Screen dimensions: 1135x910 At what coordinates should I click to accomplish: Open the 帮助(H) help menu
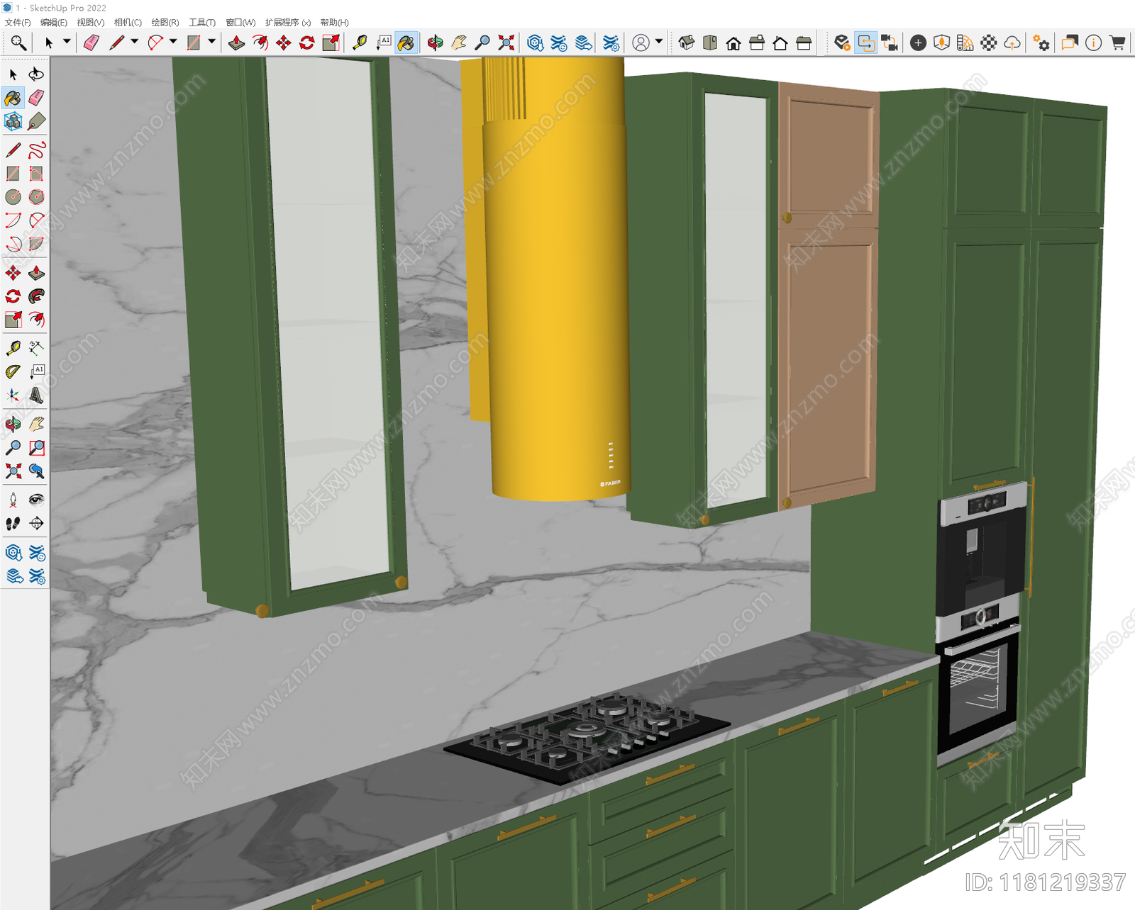(335, 23)
